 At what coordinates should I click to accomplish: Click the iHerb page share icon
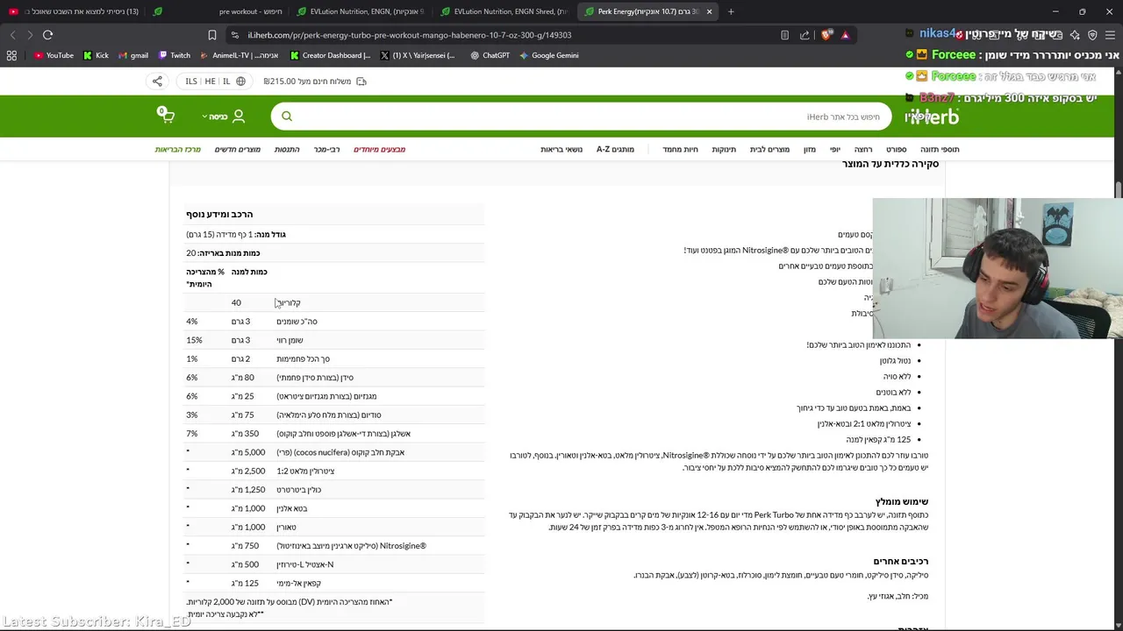(157, 82)
